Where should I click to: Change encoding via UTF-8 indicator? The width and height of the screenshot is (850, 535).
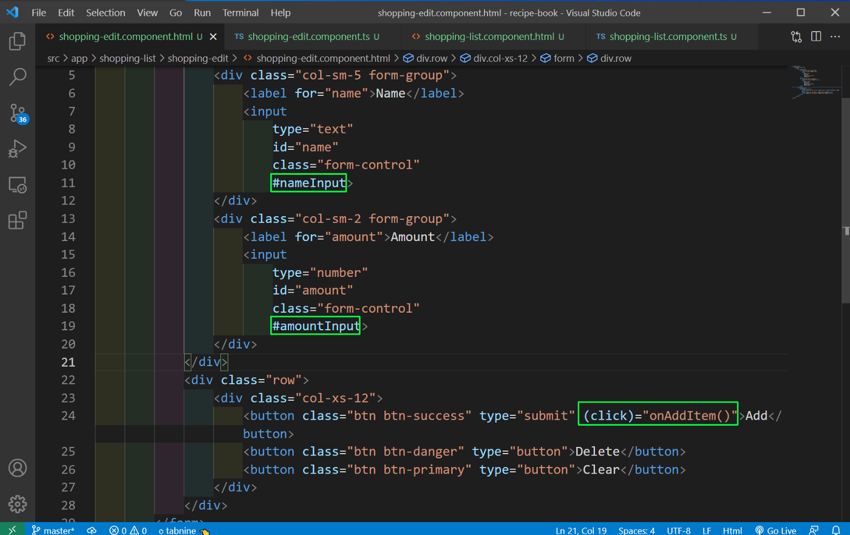(679, 530)
